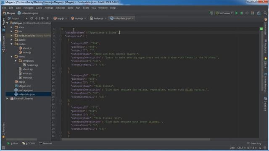Viewport: 269px width, 151px height.
Task: Expand the node_modules folder
Action: (11, 36)
